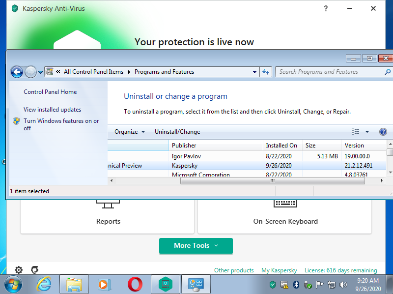Click Safely Remove Hardware tray icon
Viewport: 393px width, 294px height.
[x=308, y=285]
